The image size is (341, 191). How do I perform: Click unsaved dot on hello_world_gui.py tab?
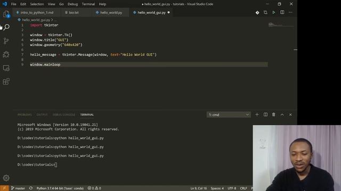pyautogui.click(x=168, y=12)
